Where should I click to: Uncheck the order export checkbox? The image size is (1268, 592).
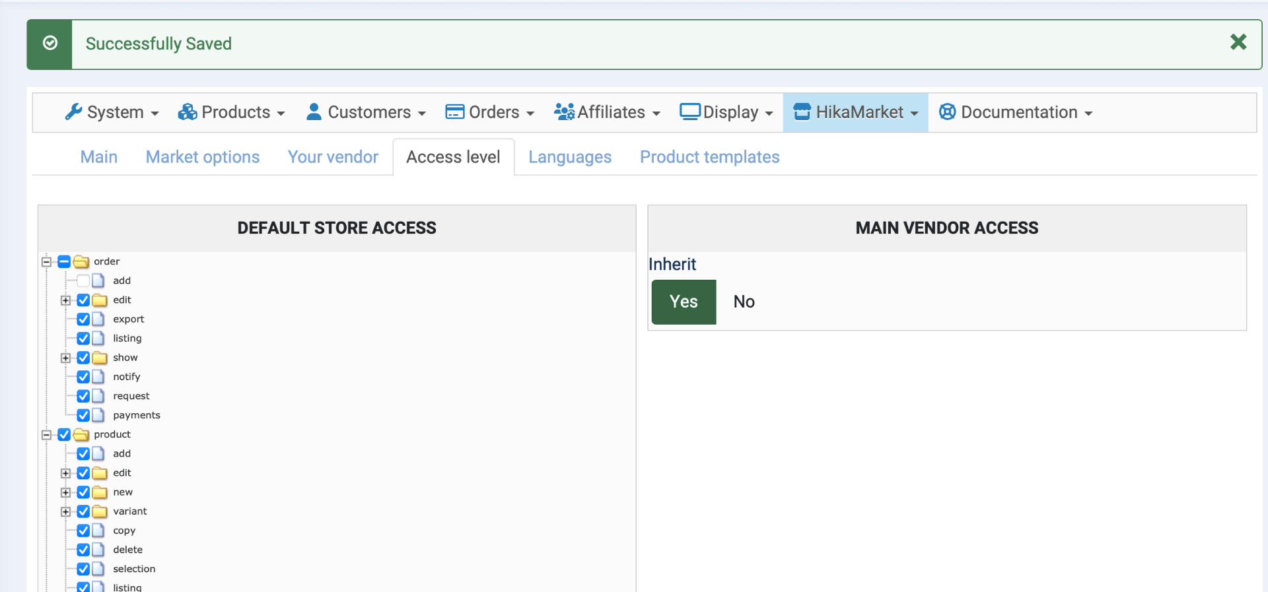coord(83,319)
